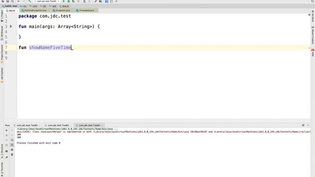This screenshot has height=177, width=315.
Task: Clear console with trash icon
Action: click(12, 154)
